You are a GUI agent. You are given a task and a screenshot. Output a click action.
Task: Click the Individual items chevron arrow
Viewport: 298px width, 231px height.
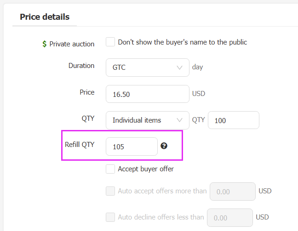coord(179,120)
